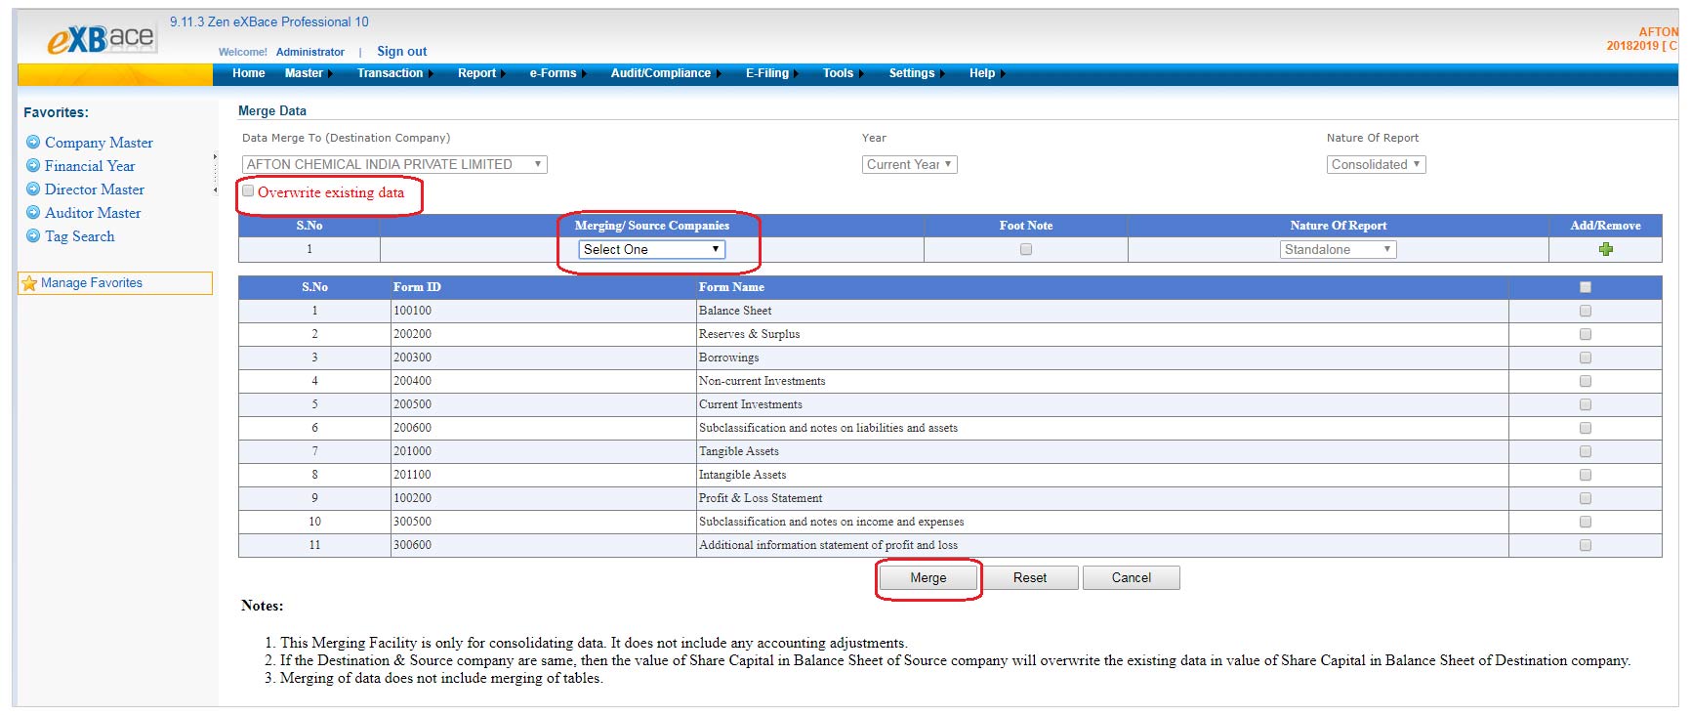1691x715 pixels.
Task: Expand the Transaction menu
Action: coord(394,73)
